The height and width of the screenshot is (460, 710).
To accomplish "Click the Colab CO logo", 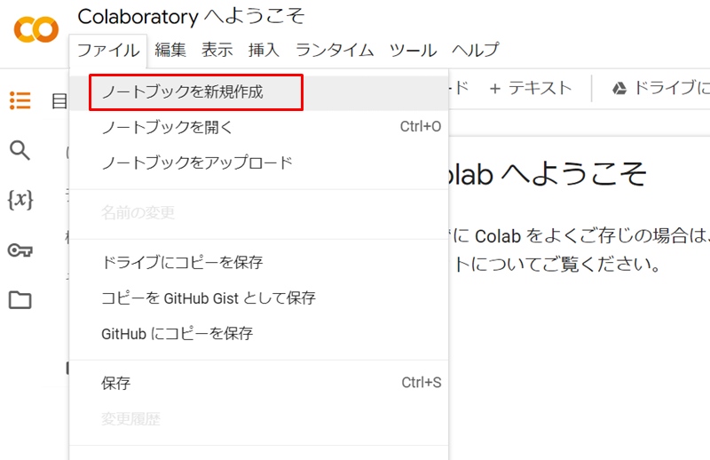I will [36, 29].
